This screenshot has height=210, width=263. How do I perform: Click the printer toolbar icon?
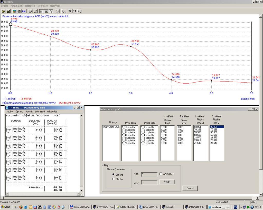pyautogui.click(x=19, y=11)
